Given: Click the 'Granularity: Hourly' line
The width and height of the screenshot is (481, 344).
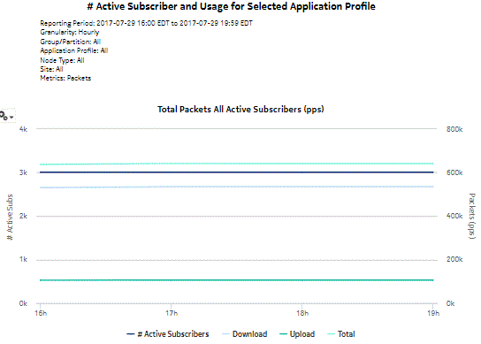Looking at the screenshot, I should pos(70,32).
